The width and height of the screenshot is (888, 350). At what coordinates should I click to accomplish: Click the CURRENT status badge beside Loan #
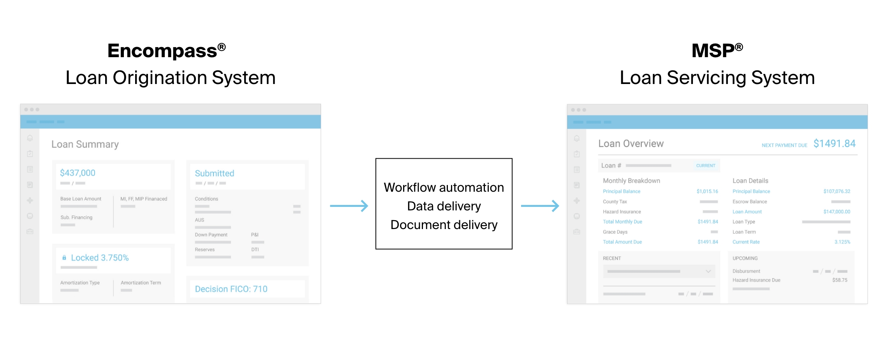(x=706, y=166)
